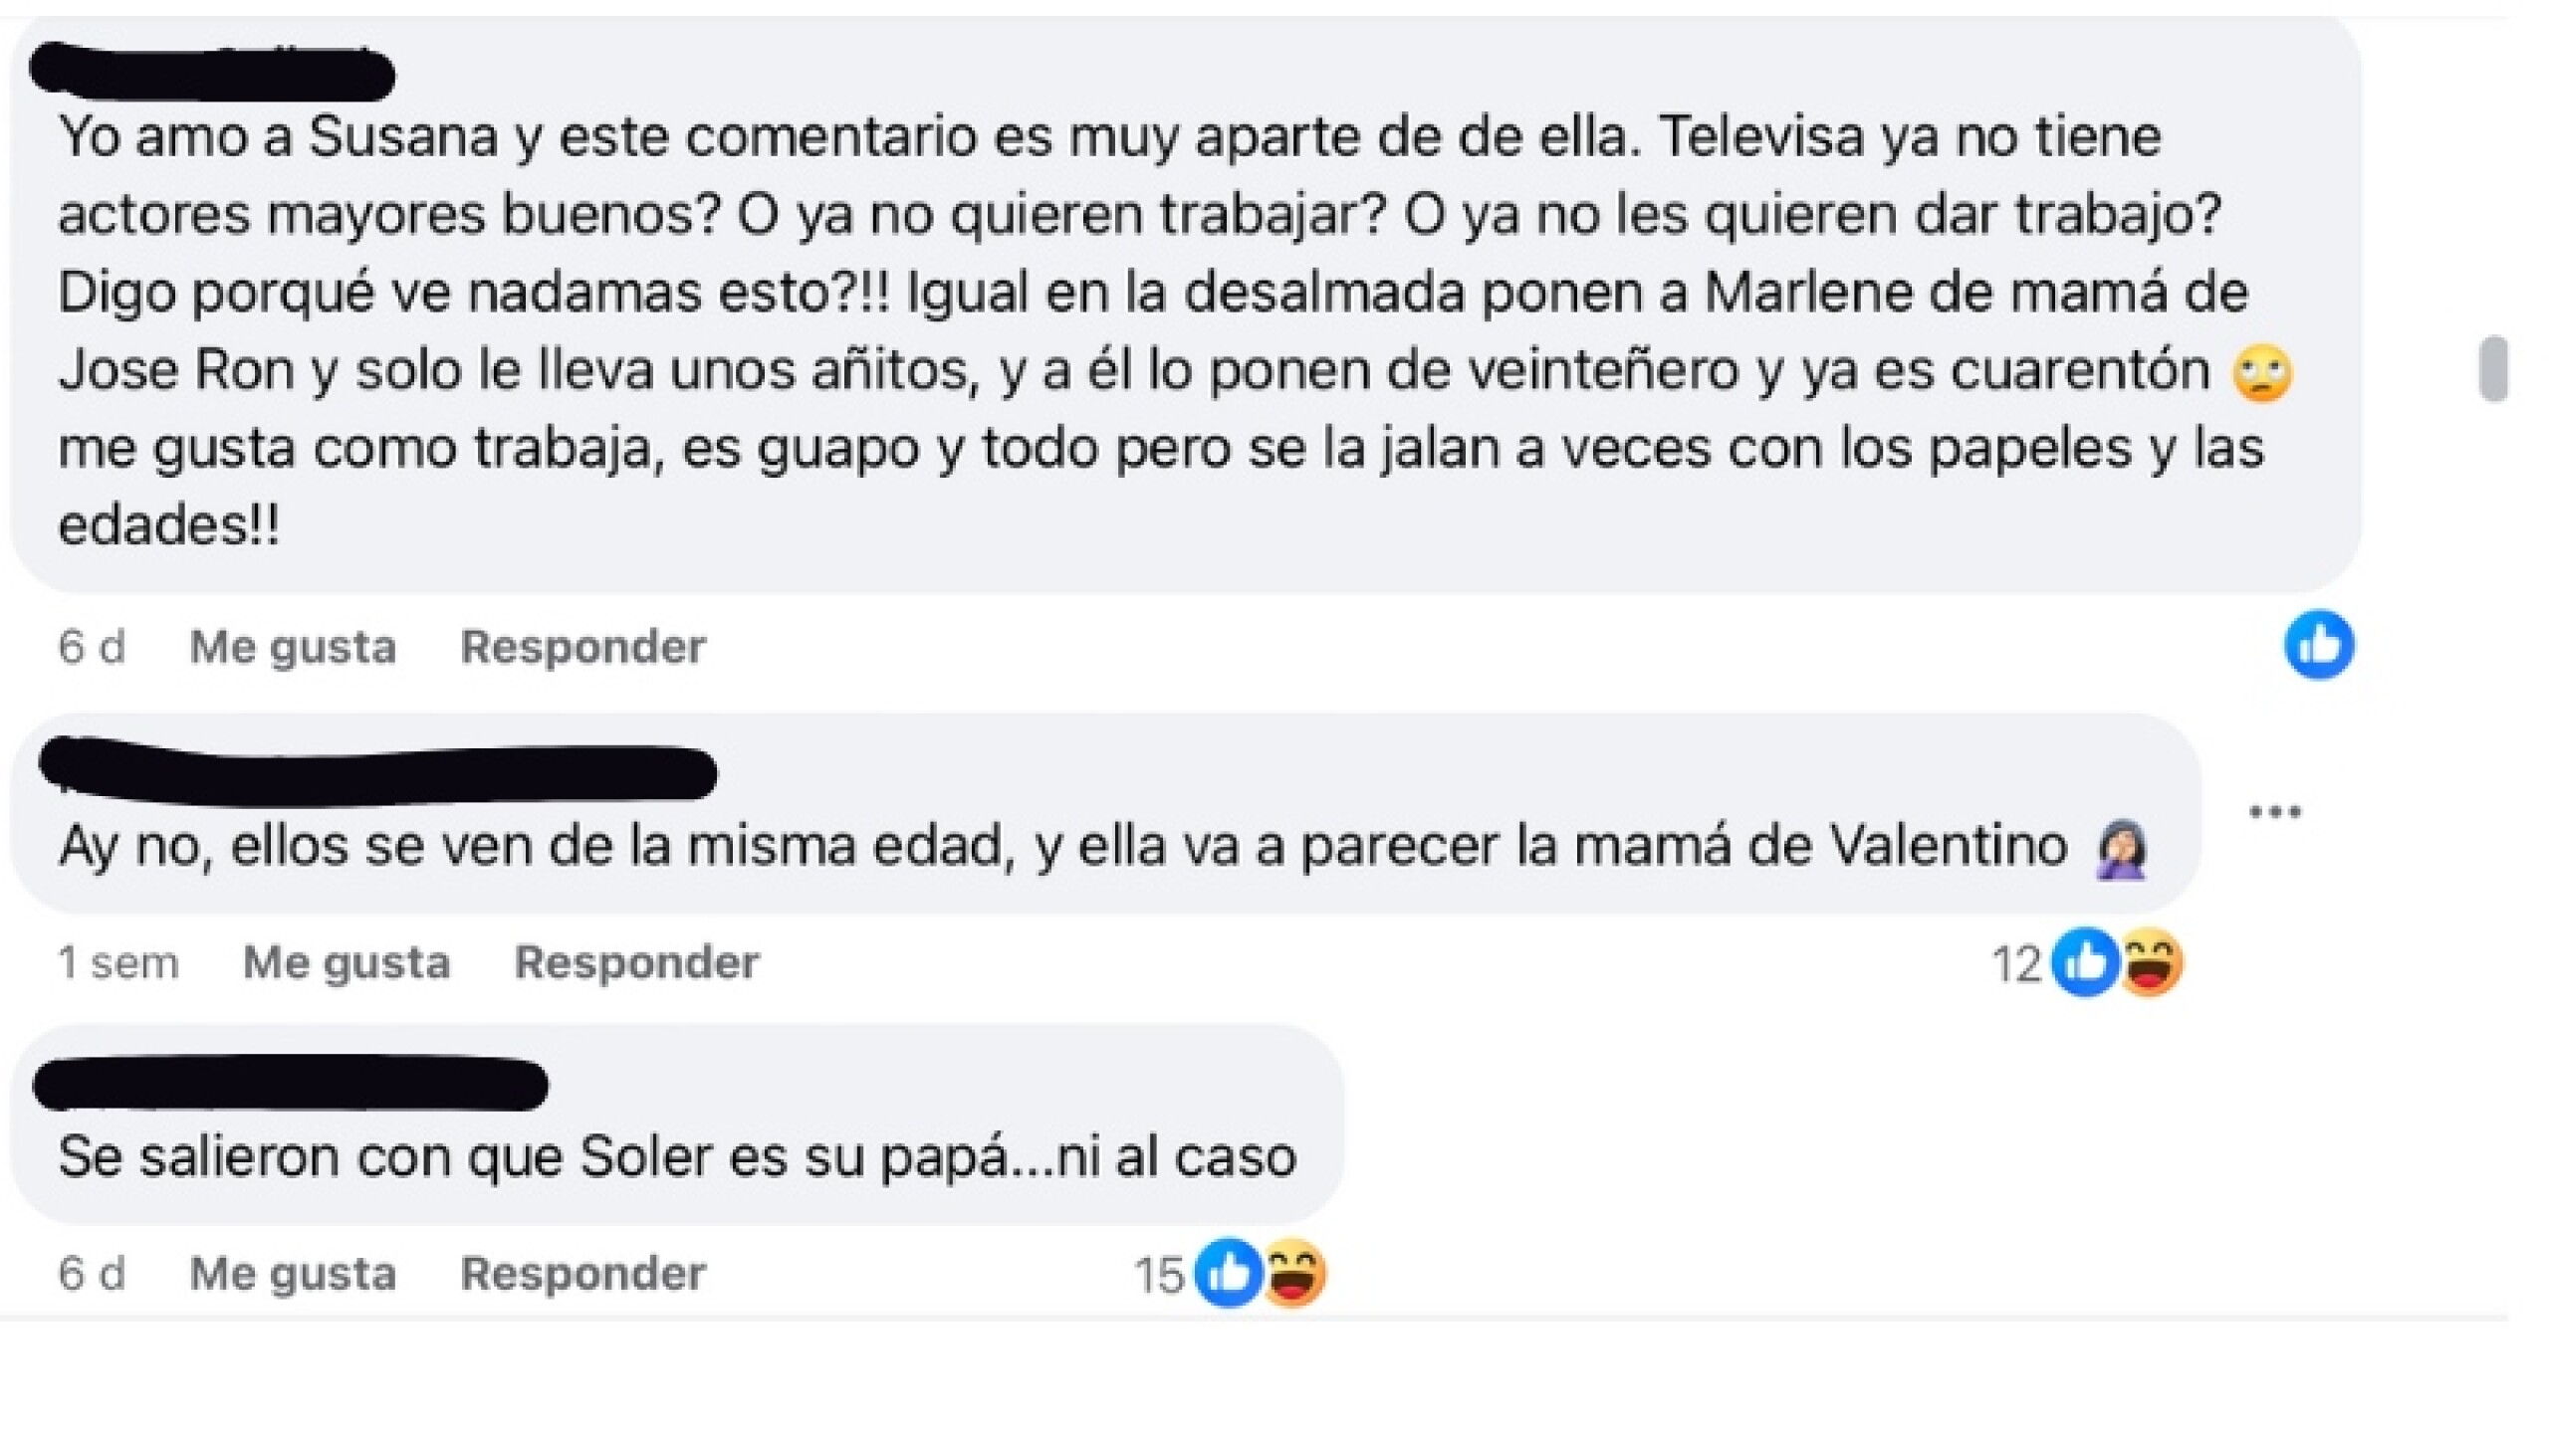Viewport: 2549px width, 1433px height.
Task: Click the thumbs-up reaction on the Susana comment
Action: click(x=2318, y=645)
